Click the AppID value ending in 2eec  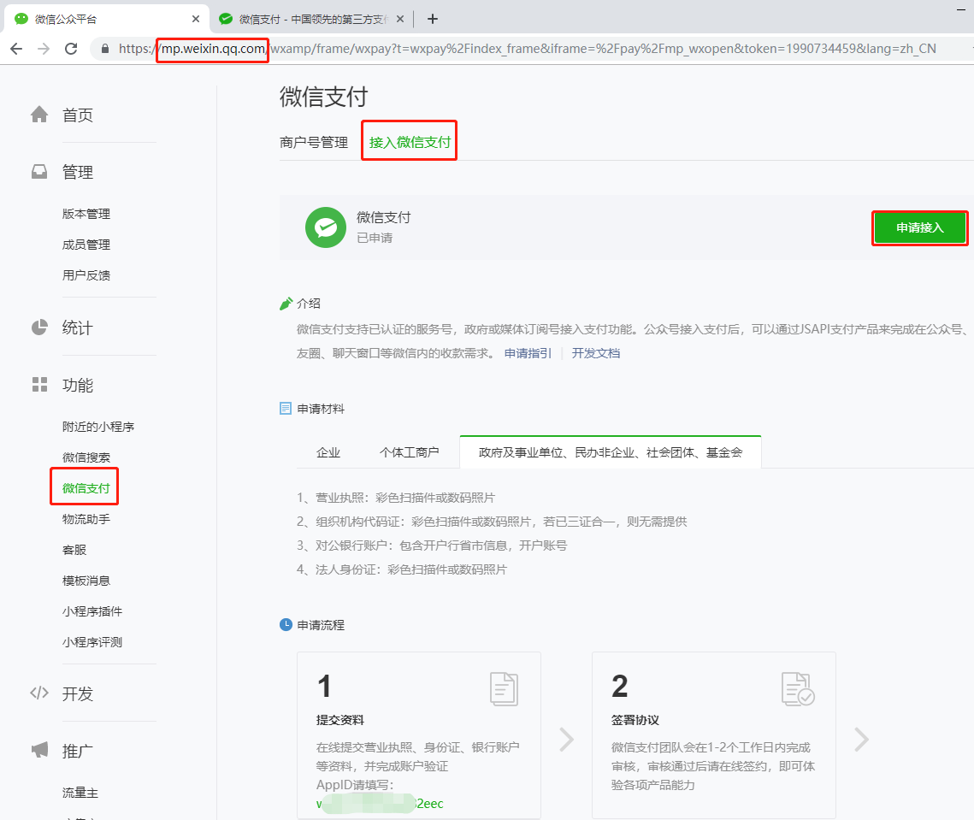[x=380, y=803]
